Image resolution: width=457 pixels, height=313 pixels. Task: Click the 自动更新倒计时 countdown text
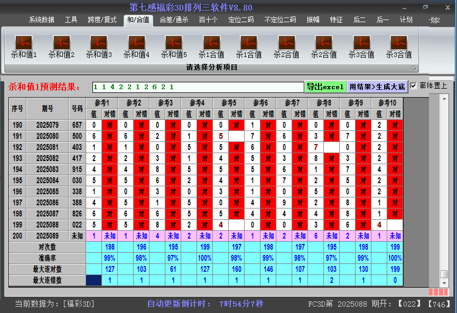(205, 304)
